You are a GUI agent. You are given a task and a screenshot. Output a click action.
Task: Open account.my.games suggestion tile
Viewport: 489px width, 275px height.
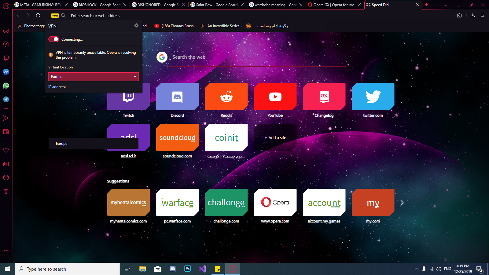324,202
